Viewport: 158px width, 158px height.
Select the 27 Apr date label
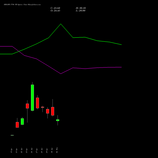point(37,150)
